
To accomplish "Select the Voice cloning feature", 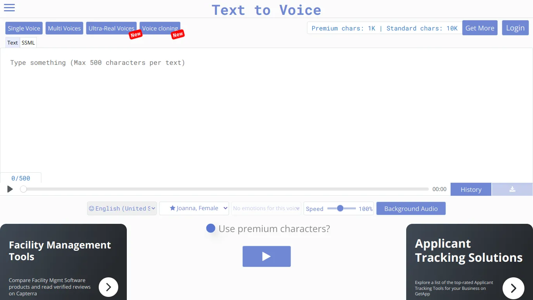I will [160, 28].
